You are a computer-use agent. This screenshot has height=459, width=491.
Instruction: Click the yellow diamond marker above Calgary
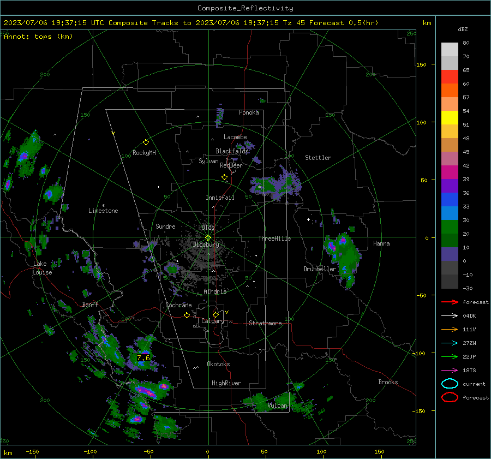pyautogui.click(x=215, y=314)
